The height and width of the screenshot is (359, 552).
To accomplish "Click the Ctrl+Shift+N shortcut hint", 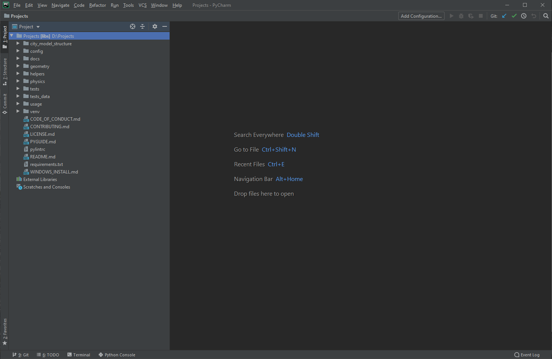I will pos(279,150).
